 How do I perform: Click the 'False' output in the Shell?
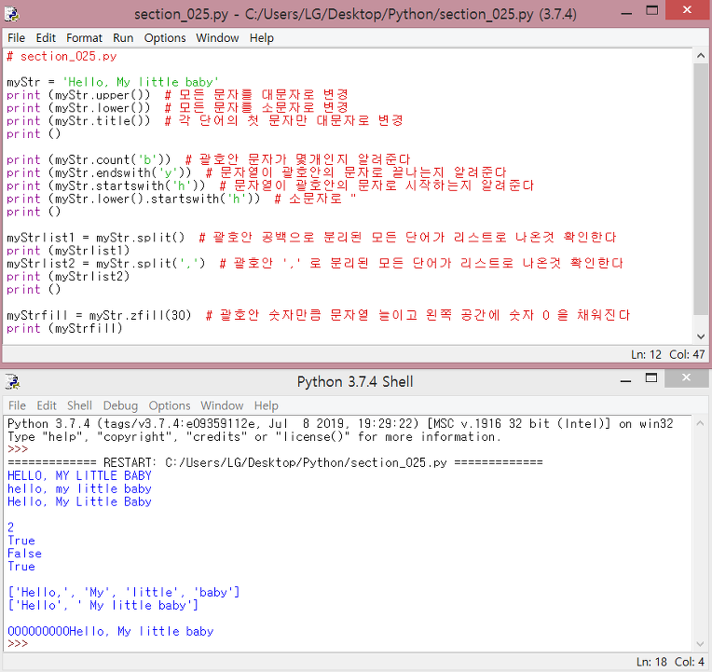(24, 554)
